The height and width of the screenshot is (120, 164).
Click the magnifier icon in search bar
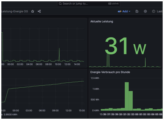(x=60, y=4)
